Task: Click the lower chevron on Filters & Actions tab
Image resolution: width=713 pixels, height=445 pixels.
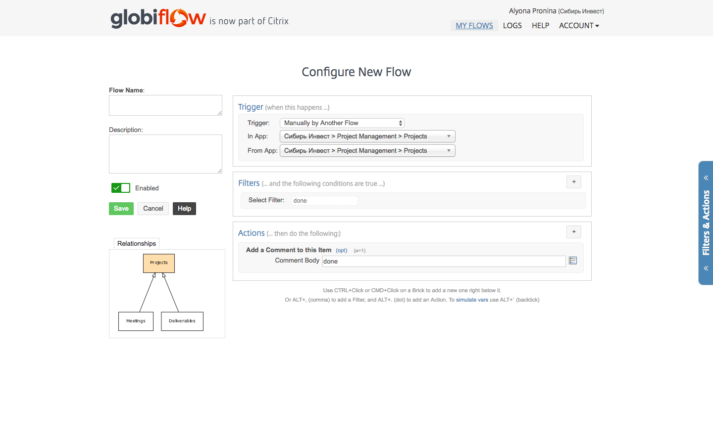Action: click(706, 267)
